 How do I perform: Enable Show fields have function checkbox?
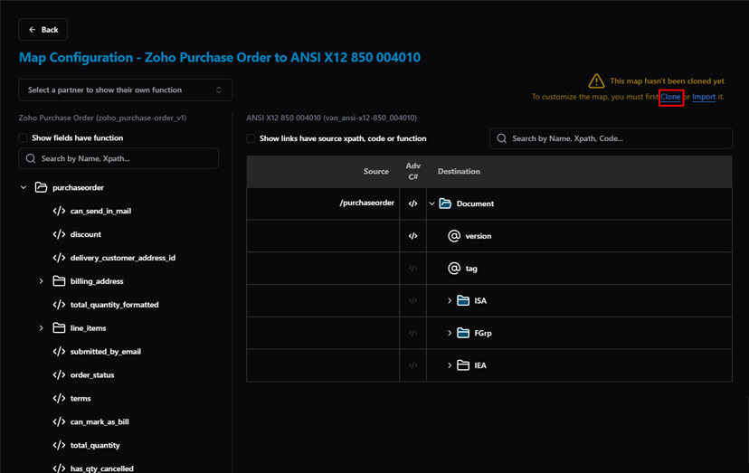23,138
